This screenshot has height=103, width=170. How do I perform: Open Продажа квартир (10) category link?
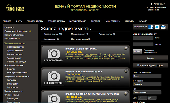pos(53,34)
